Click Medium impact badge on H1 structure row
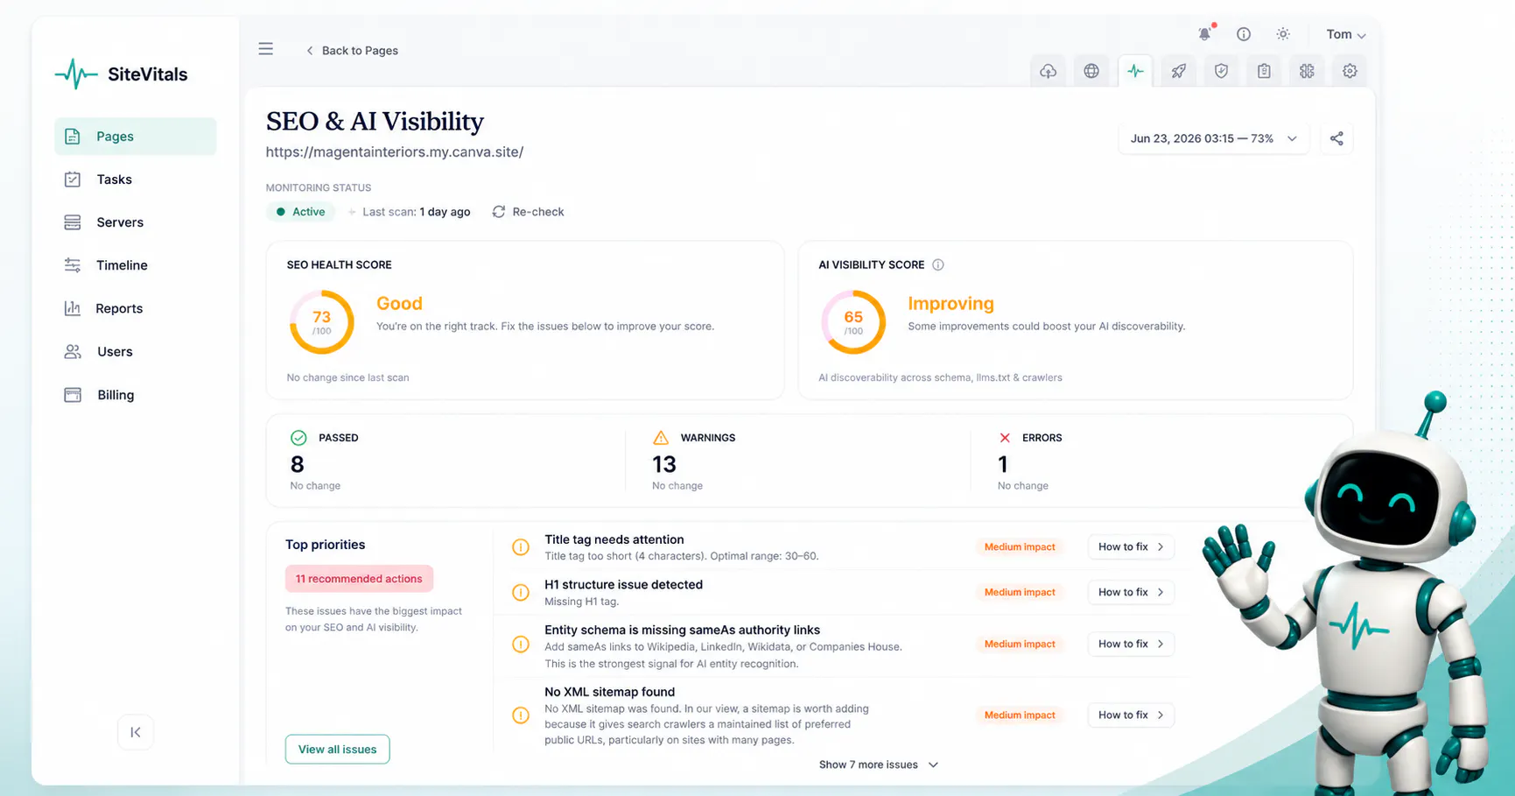 (x=1020, y=593)
